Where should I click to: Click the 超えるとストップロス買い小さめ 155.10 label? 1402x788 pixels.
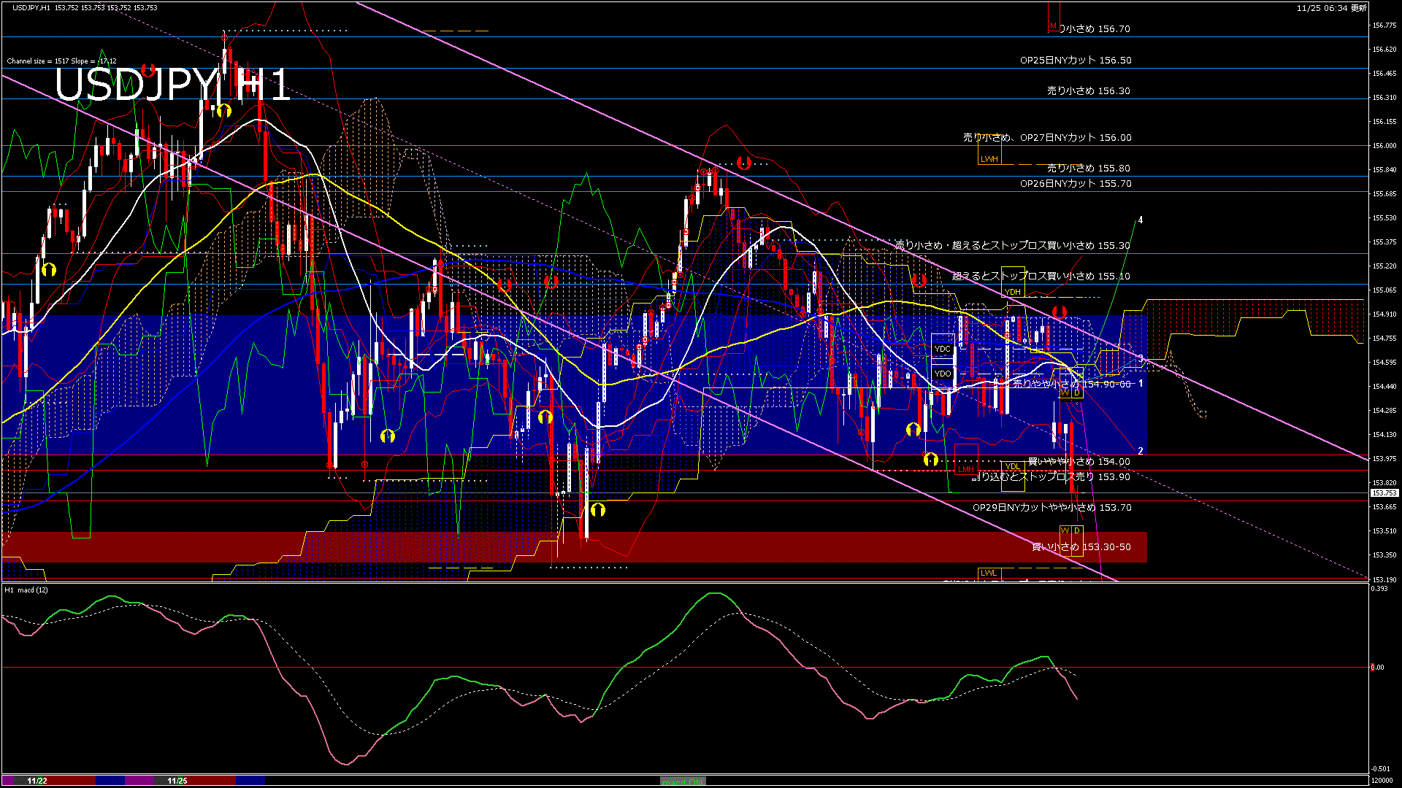click(x=1041, y=276)
